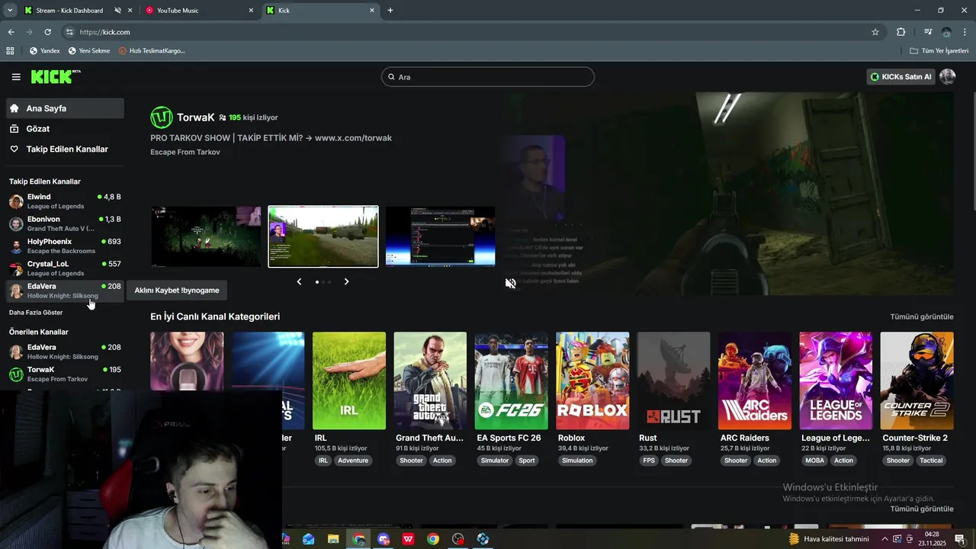Open the tab search dropdown
This screenshot has height=549, width=976.
10,11
